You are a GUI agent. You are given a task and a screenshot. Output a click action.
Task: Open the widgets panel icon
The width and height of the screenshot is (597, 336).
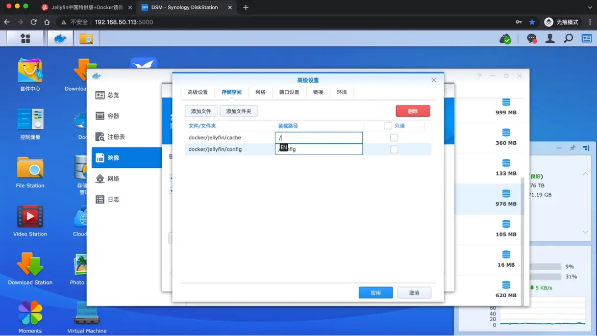tap(587, 38)
